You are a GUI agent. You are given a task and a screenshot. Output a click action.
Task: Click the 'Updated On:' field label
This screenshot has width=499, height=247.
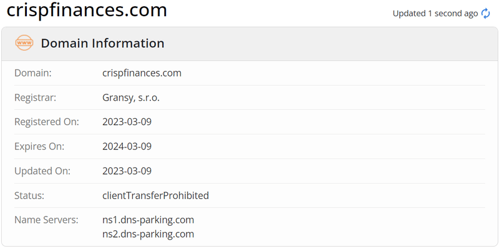(42, 171)
